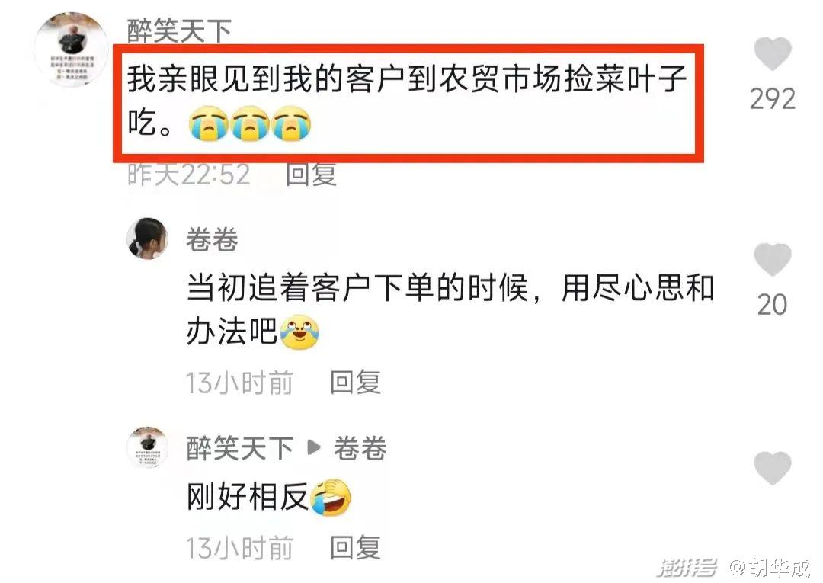Click the 292 like count
This screenshot has width=823, height=583.
tap(772, 99)
